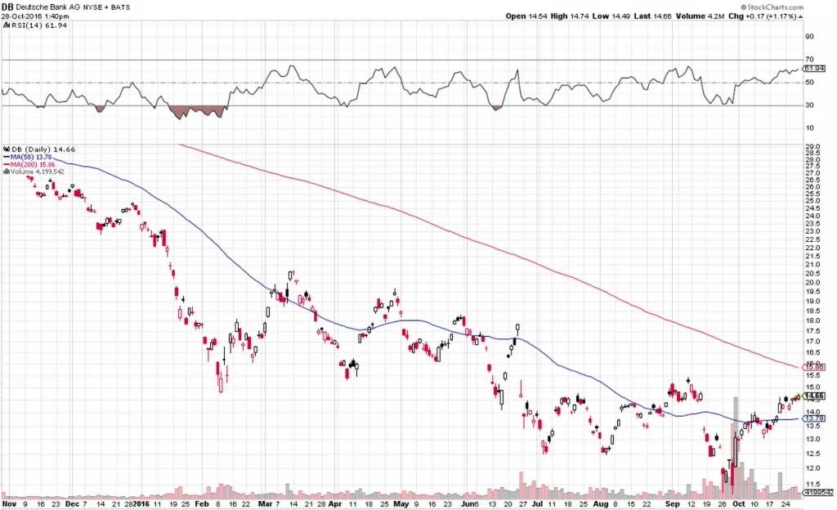Click the Feb label on the date axis
Viewport: 837px width, 510px height.
point(202,503)
